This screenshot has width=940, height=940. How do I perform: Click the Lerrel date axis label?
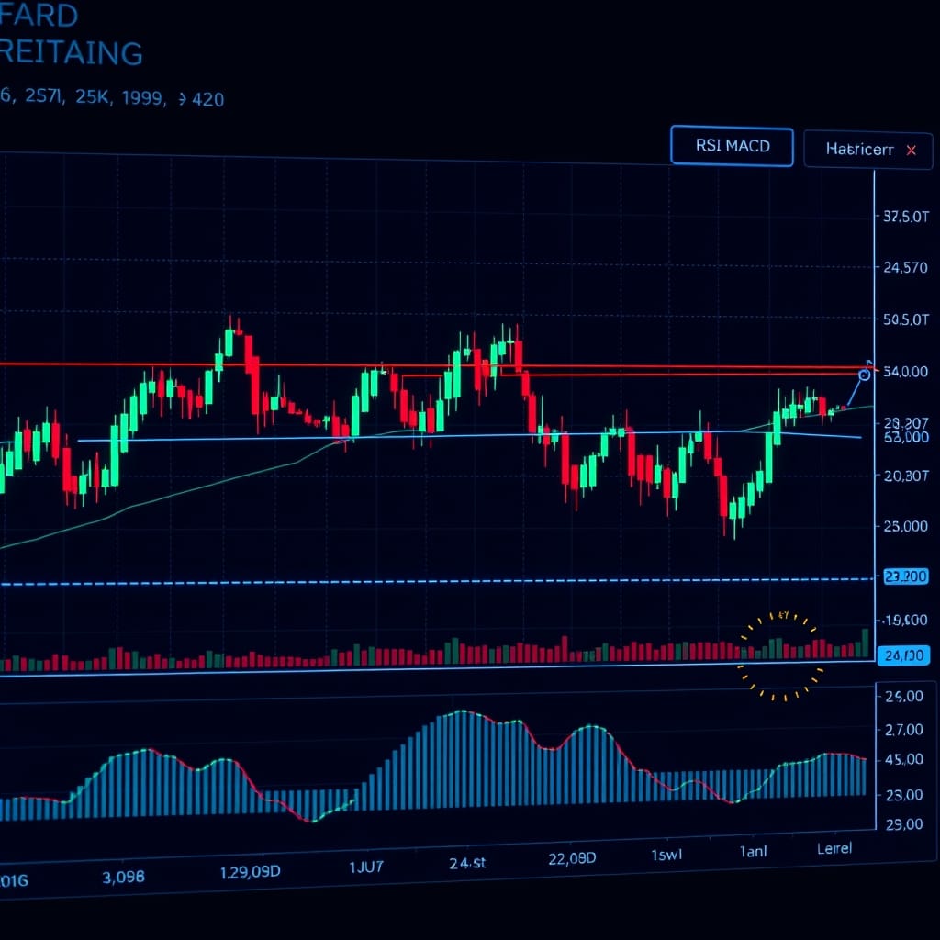(834, 848)
